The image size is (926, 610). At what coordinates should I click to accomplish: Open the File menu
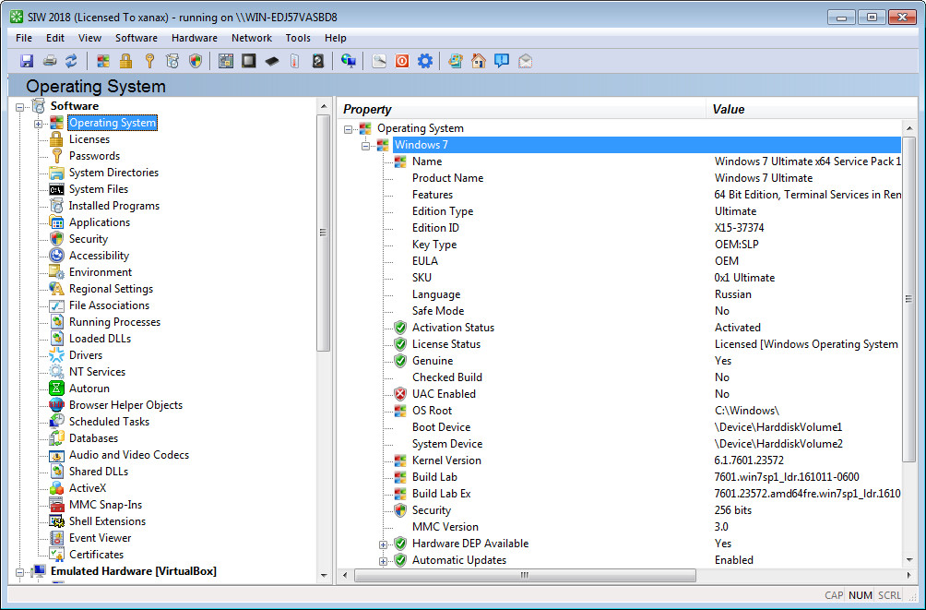(24, 38)
